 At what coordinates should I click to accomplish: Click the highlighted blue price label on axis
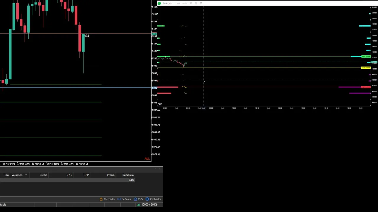(x=154, y=88)
